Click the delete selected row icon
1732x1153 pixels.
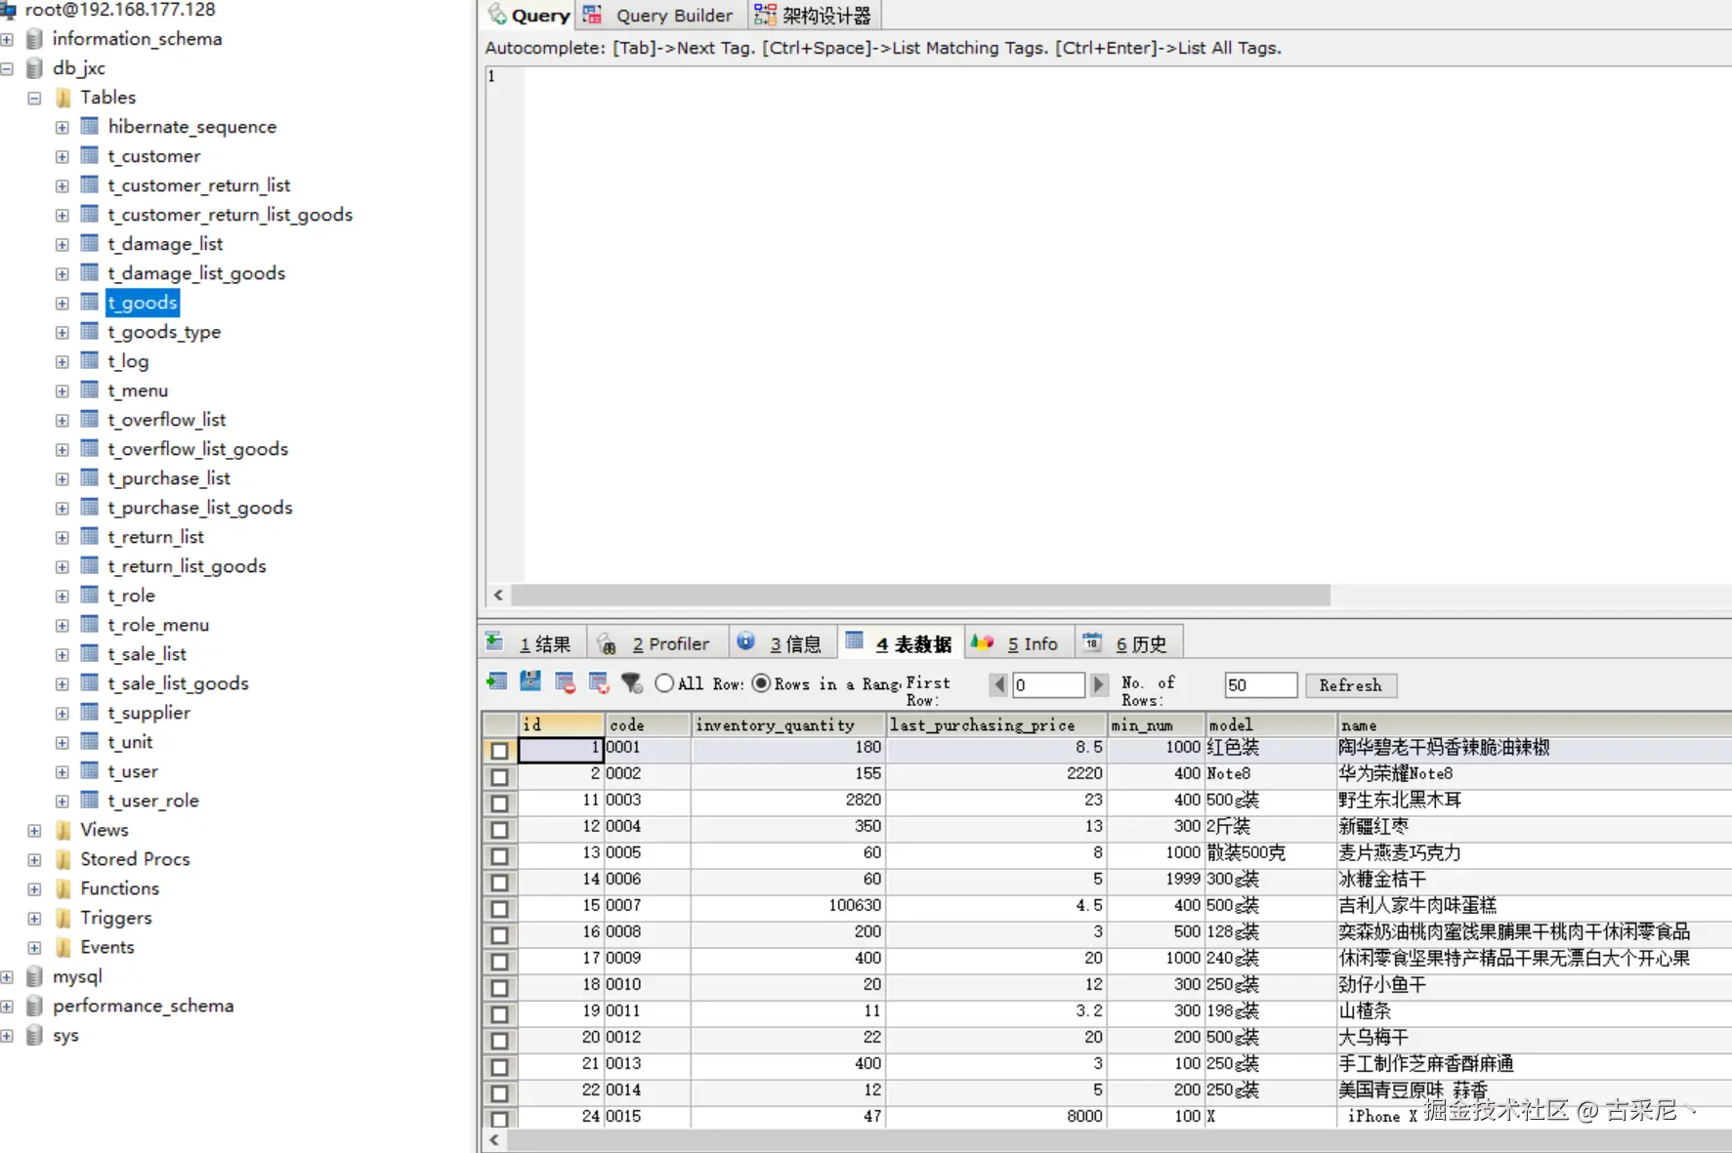565,682
